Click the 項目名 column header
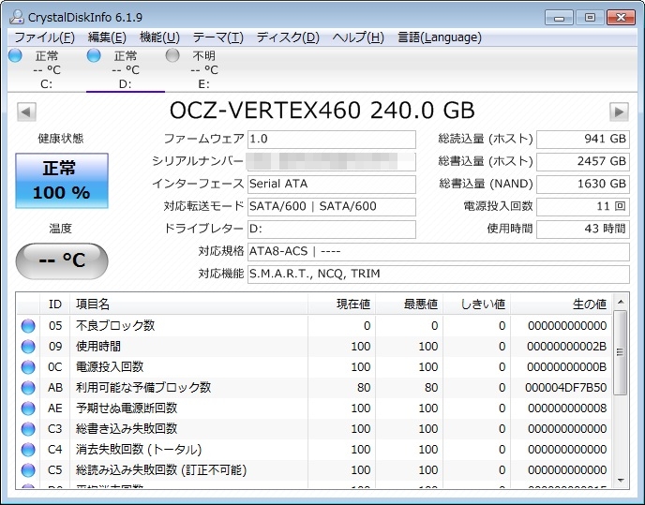Screen dimensions: 645x505 [x=92, y=304]
